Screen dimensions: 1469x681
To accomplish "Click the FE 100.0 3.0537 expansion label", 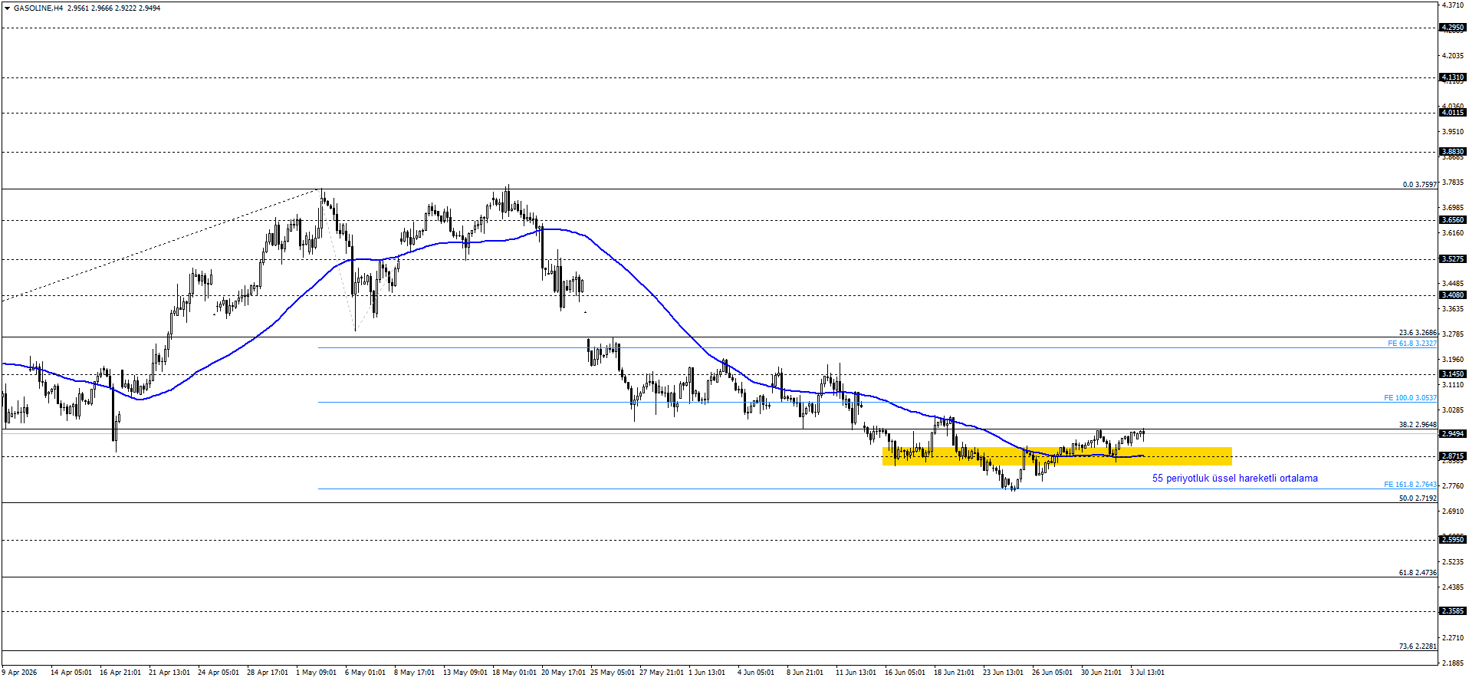I will pos(1411,398).
